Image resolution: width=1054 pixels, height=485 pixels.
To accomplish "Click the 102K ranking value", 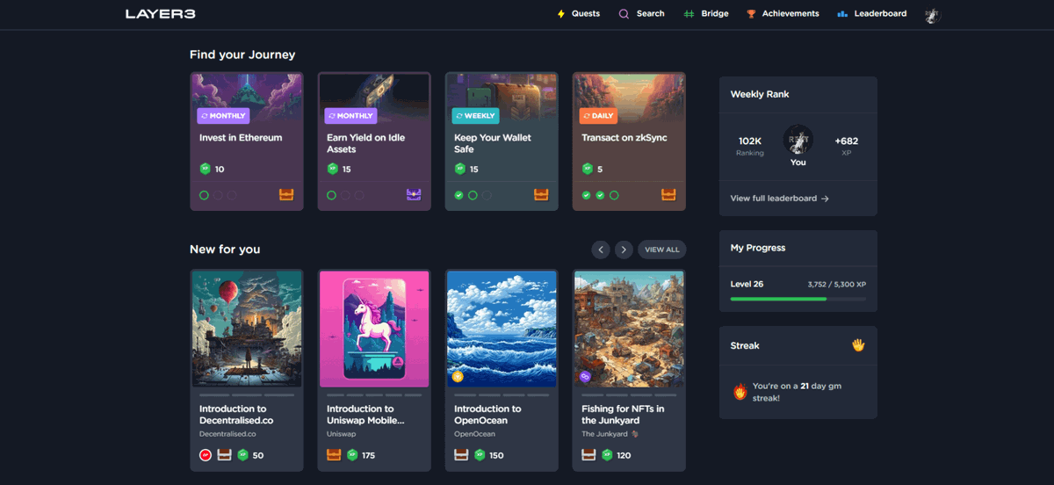I will (750, 141).
